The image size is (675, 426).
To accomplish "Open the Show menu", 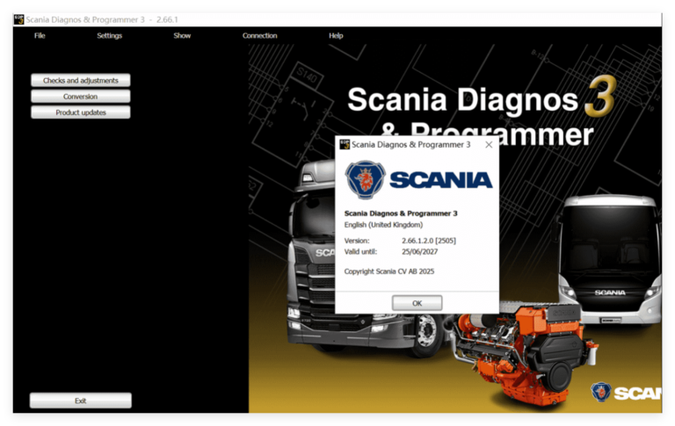I will 182,36.
